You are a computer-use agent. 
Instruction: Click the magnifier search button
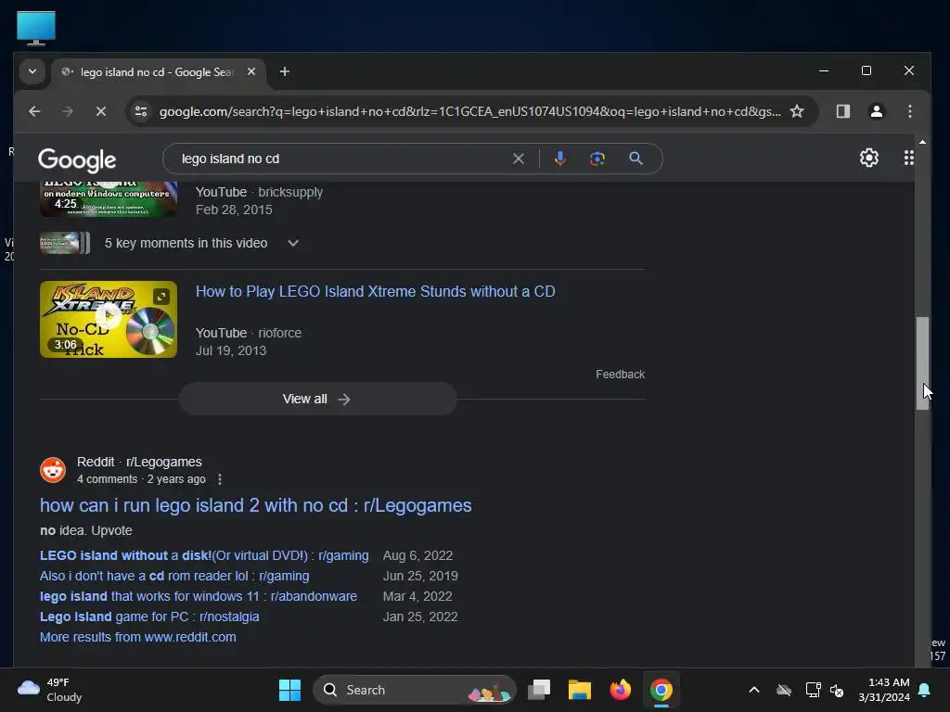click(635, 159)
